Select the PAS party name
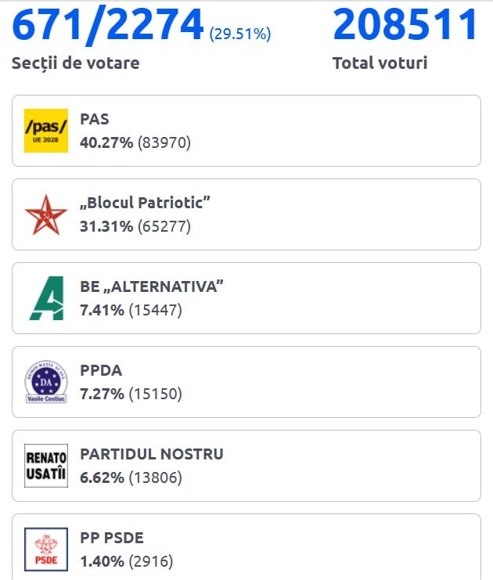This screenshot has height=580, width=493. point(95,120)
